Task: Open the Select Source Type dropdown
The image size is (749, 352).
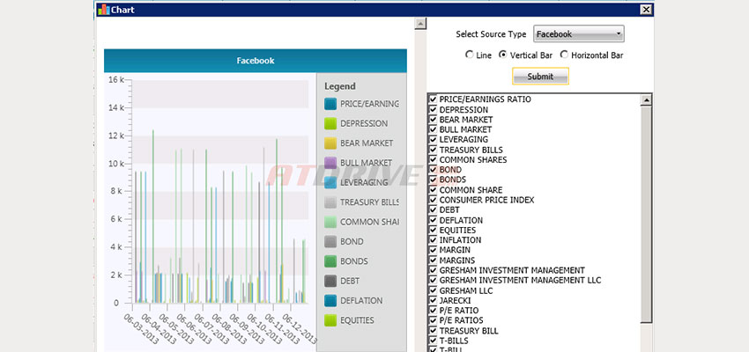Action: point(578,33)
